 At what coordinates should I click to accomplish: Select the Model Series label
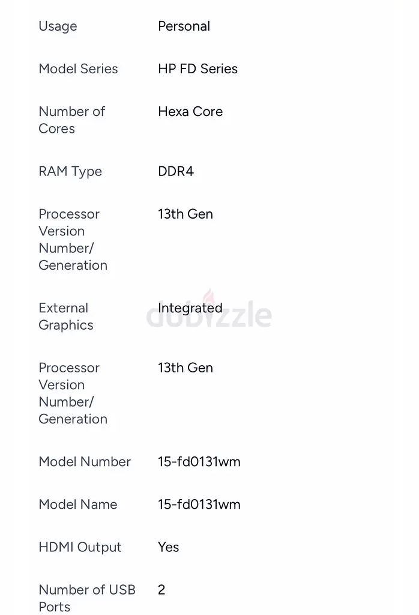tap(79, 68)
